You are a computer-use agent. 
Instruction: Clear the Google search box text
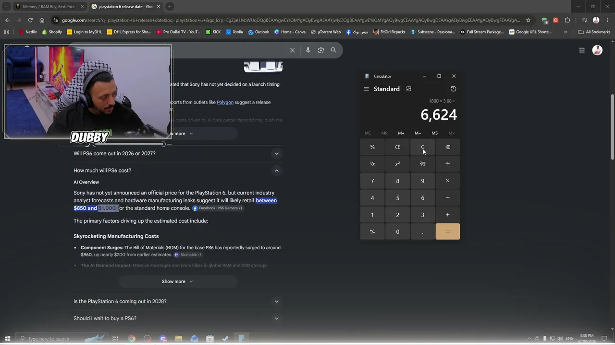pos(292,50)
